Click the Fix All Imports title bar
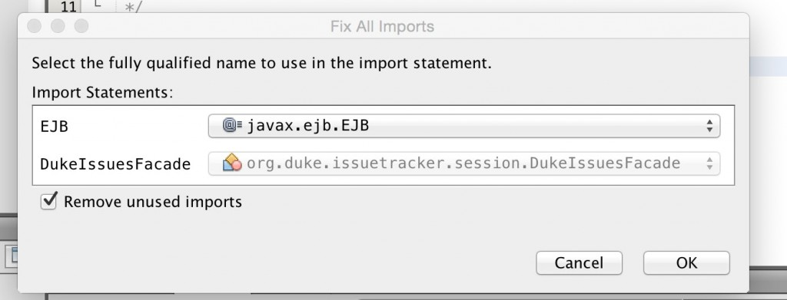This screenshot has height=300, width=787. tap(383, 26)
